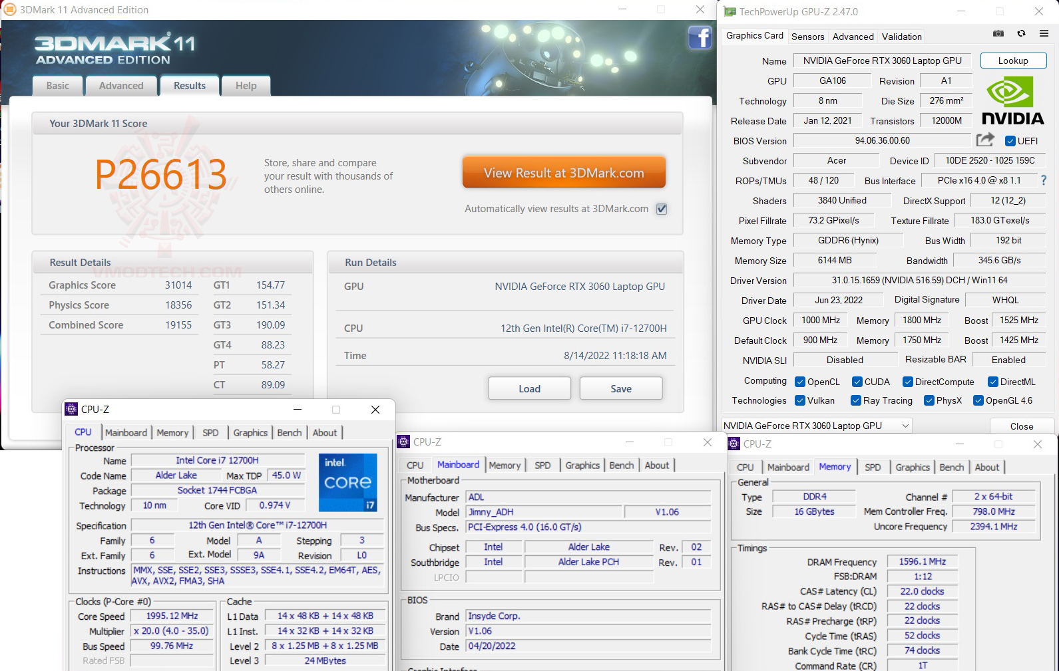Screen dimensions: 1059x671
Task: Click the Physics Score value 18356
Action: coord(178,305)
